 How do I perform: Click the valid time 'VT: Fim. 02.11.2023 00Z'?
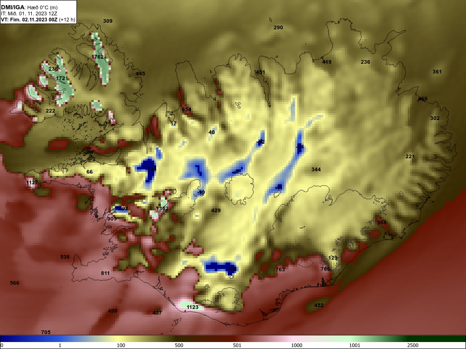tap(29, 20)
